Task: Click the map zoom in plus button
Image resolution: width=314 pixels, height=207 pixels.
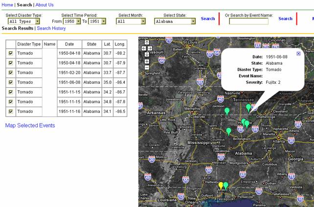Action: [x=147, y=61]
